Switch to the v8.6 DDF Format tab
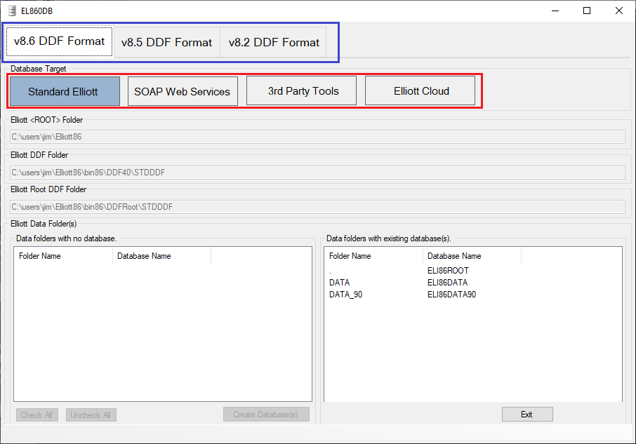636x444 pixels. click(59, 41)
